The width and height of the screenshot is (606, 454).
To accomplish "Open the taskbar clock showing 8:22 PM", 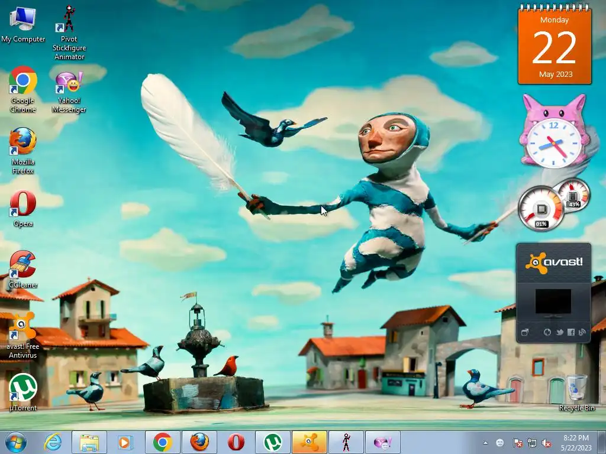I will [x=576, y=443].
